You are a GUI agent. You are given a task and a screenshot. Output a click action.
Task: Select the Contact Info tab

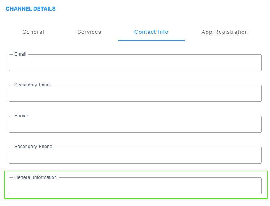click(151, 32)
